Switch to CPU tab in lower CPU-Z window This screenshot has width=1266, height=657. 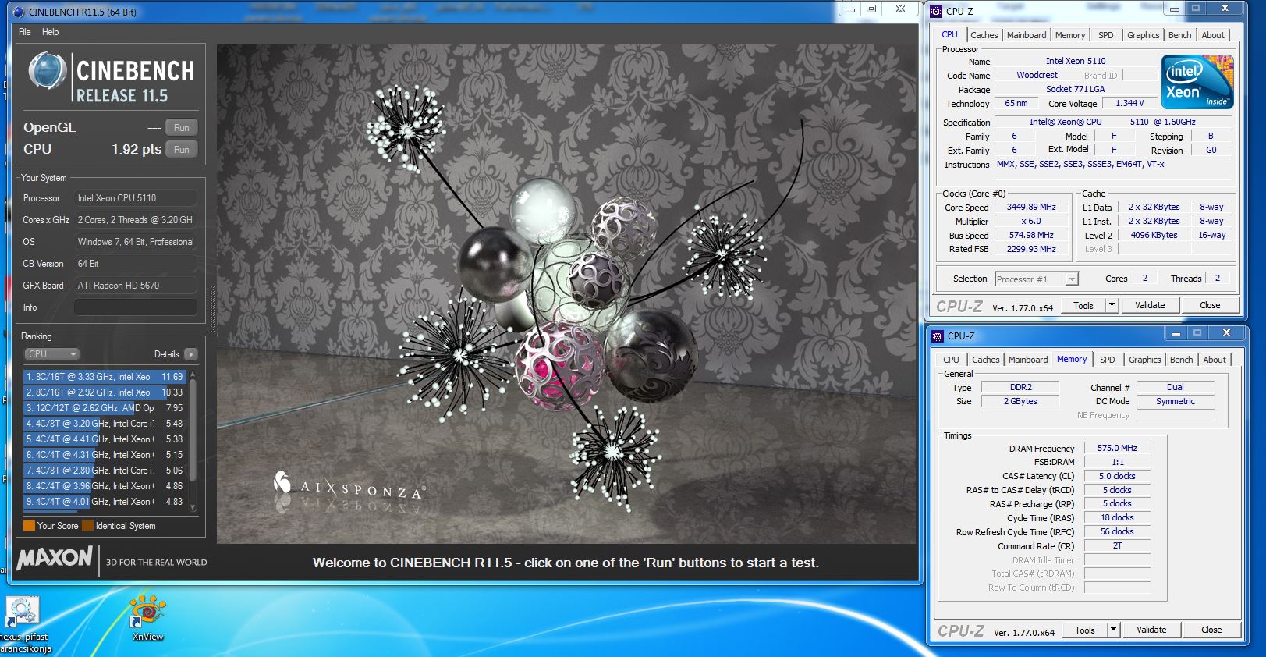(951, 360)
